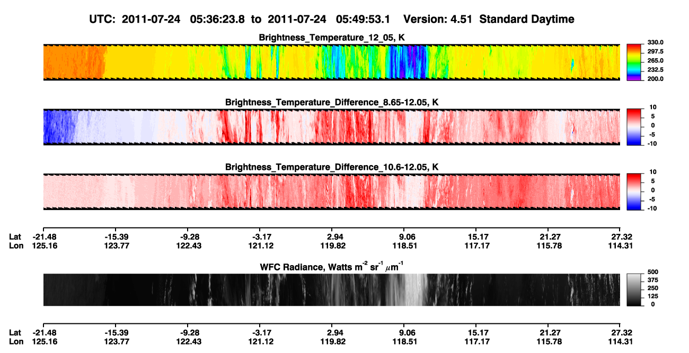This screenshot has height=353, width=689.
Task: Click the 10.6-12.05 difference image strip
Action: 331,191
